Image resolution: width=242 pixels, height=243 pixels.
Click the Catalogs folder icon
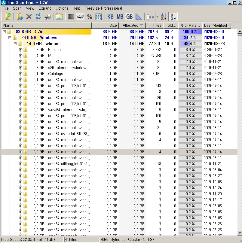(x=26, y=74)
